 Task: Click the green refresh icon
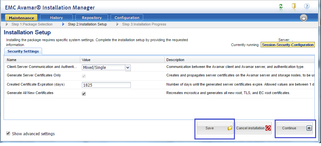(281, 6)
